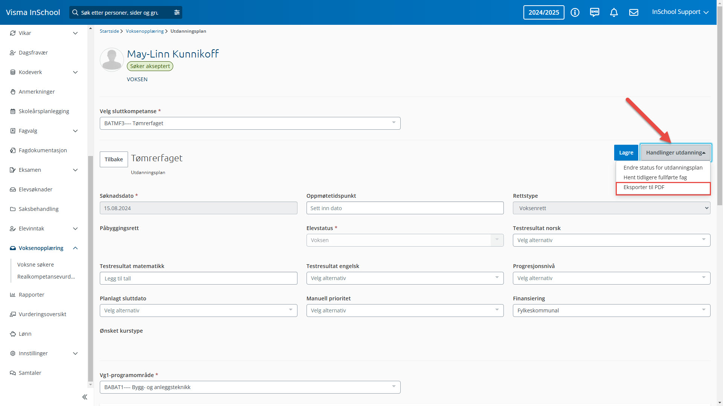Expand the Kodeverk sidebar section
The image size is (723, 406).
[x=75, y=72]
